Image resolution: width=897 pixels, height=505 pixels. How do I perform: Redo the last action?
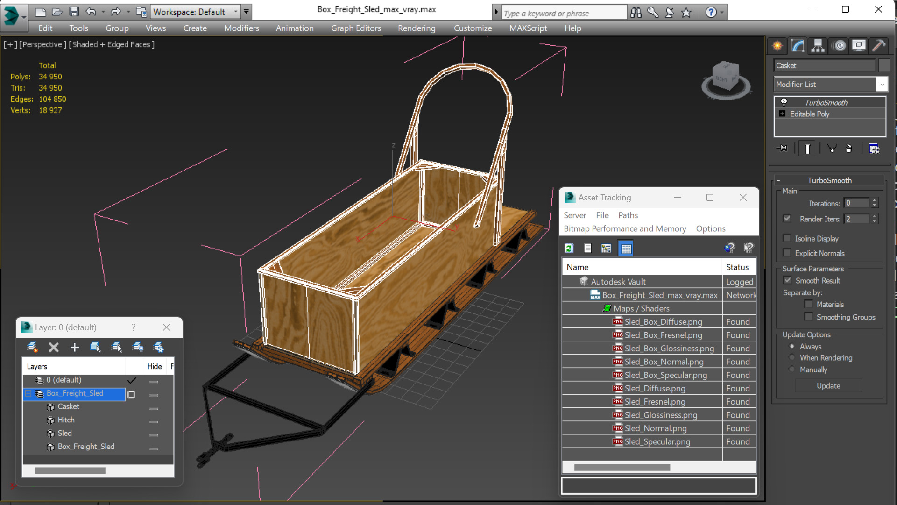116,12
